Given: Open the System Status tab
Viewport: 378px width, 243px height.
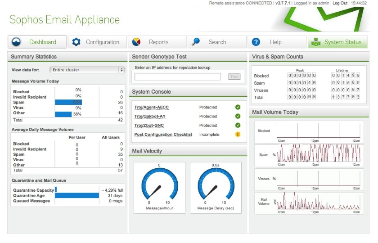Looking at the screenshot, I should click(x=337, y=42).
